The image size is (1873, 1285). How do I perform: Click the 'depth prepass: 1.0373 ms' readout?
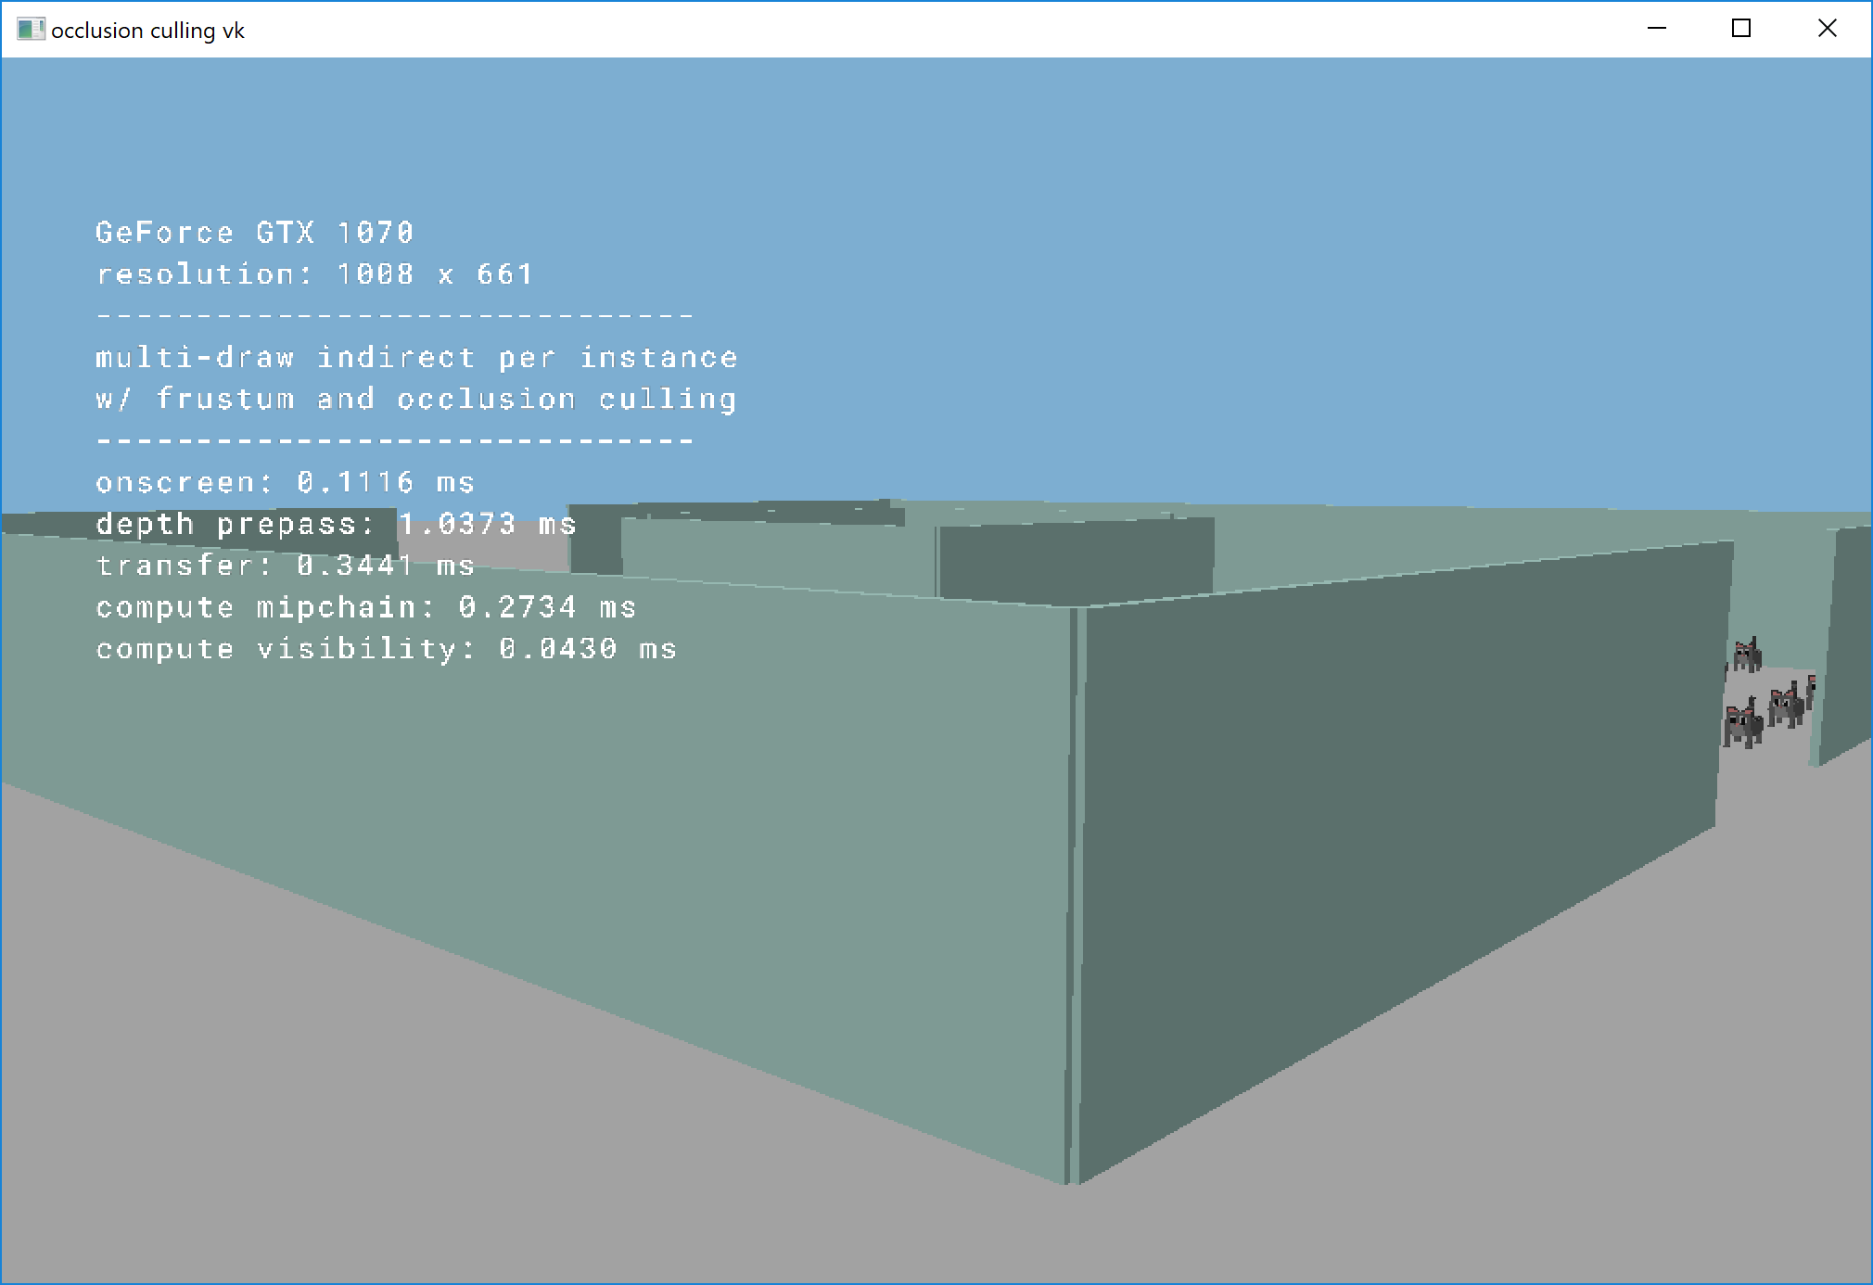(336, 524)
